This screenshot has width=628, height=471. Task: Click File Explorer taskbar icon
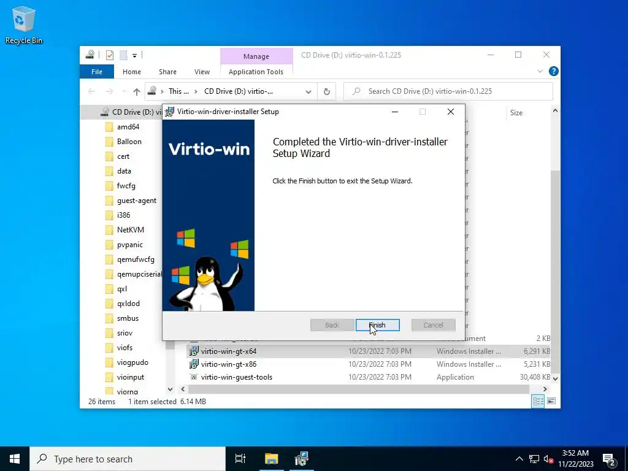coord(271,459)
